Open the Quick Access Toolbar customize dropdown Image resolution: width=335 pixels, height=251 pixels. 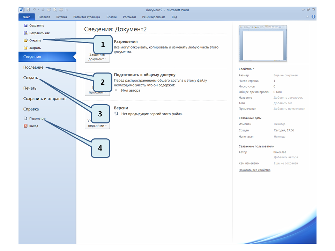(67, 10)
